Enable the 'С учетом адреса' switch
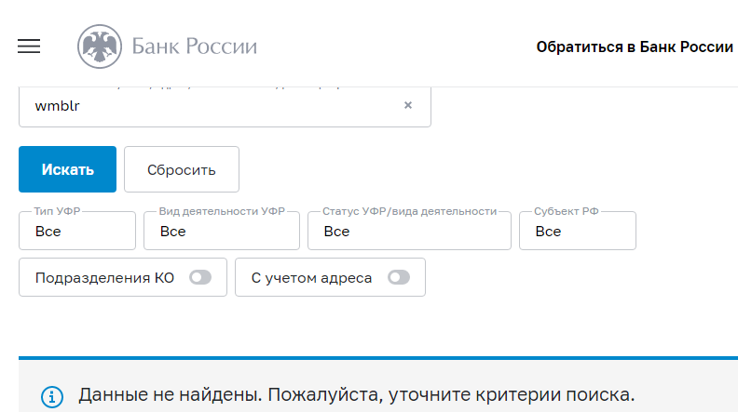This screenshot has height=412, width=738. (399, 277)
